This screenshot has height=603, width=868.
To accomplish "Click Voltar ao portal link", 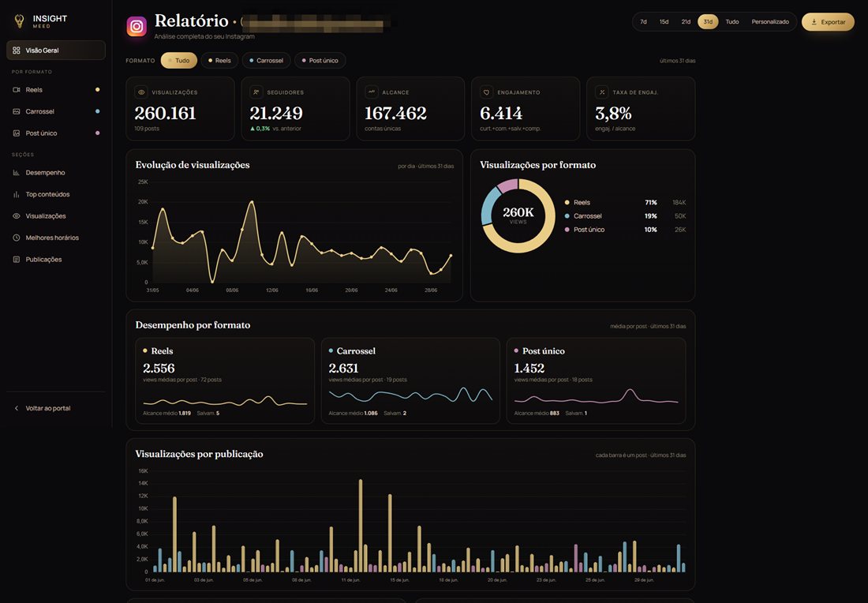I will coord(47,408).
